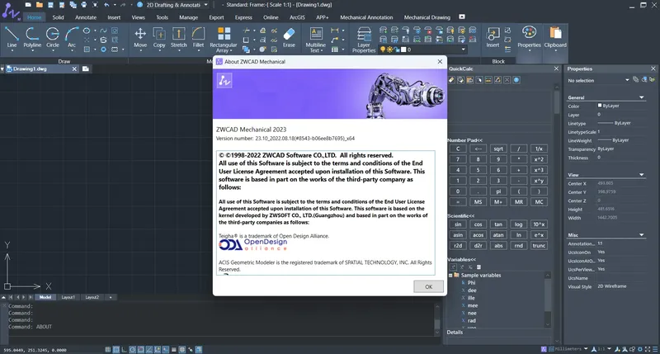Collapse the Scientific section in QuickCalc
This screenshot has width=660, height=354.
coord(460,215)
